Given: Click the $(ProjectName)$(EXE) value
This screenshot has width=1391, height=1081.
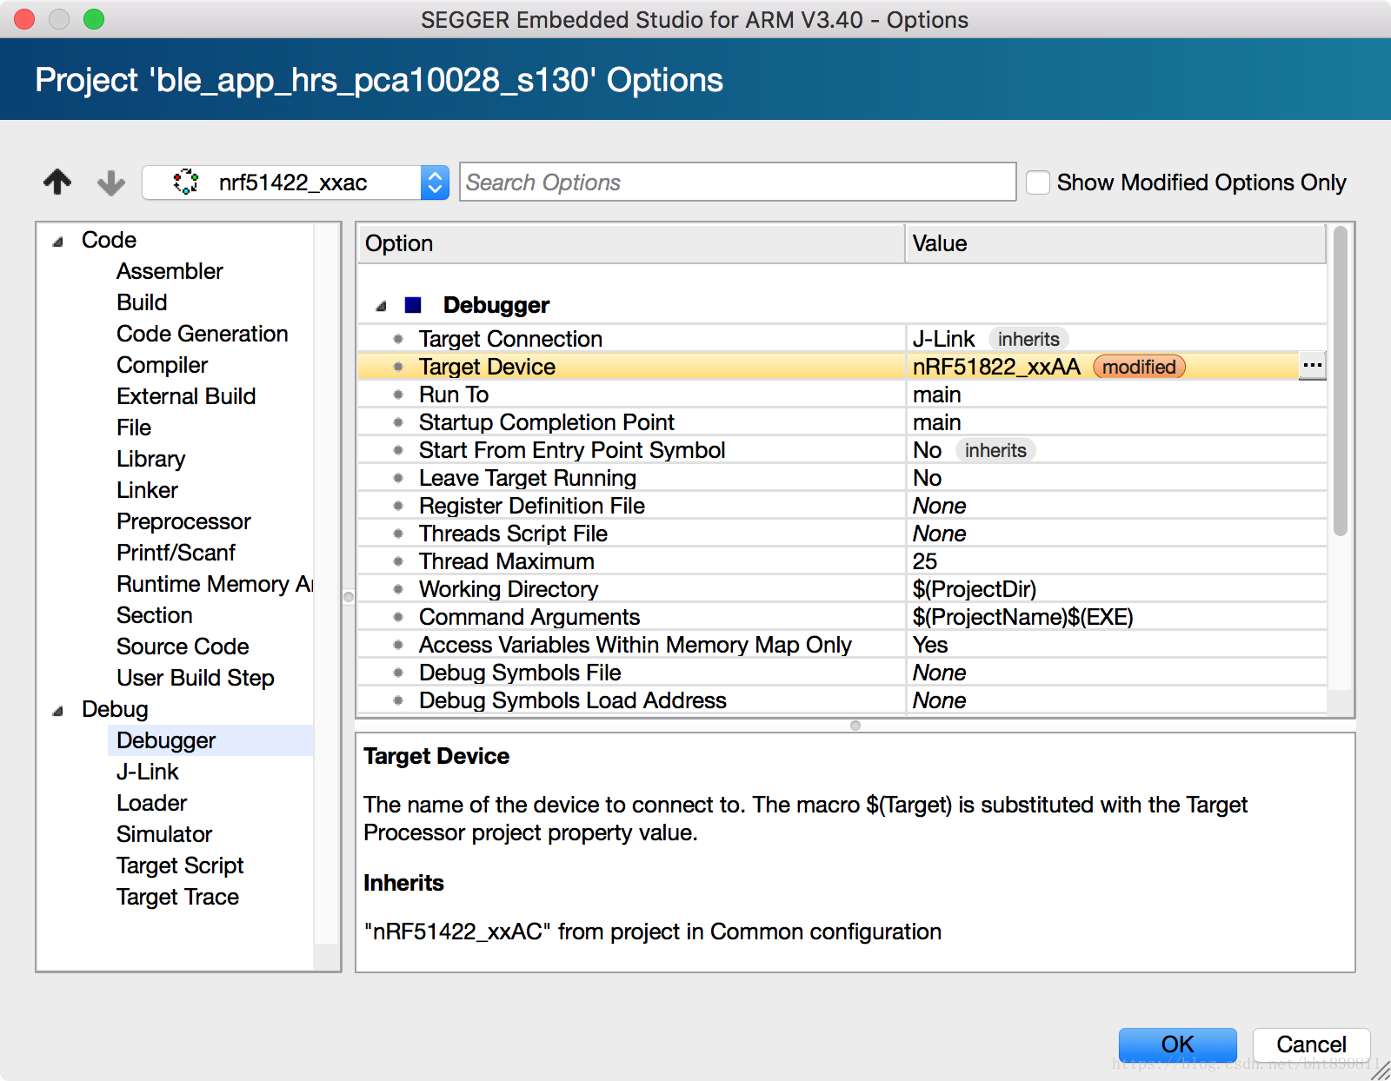Looking at the screenshot, I should 1022,617.
